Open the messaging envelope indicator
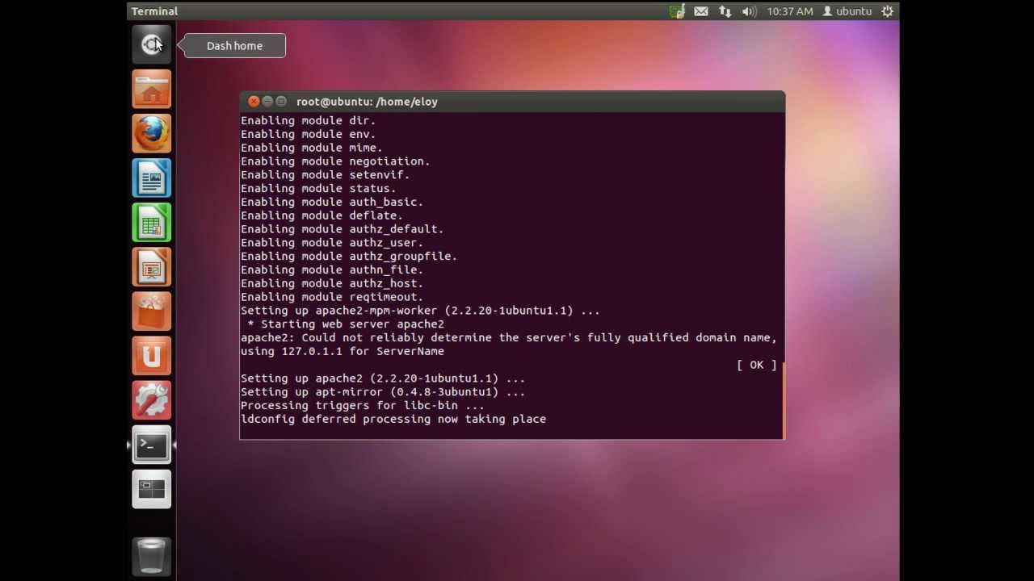The height and width of the screenshot is (581, 1034). click(701, 11)
